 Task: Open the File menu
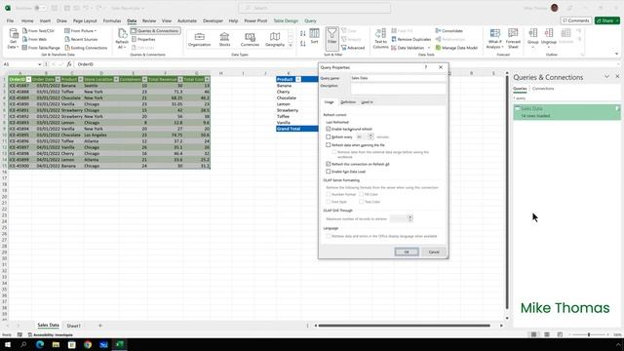(x=10, y=20)
